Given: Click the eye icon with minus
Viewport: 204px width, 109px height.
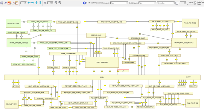Looking at the screenshot, I should (60, 3).
